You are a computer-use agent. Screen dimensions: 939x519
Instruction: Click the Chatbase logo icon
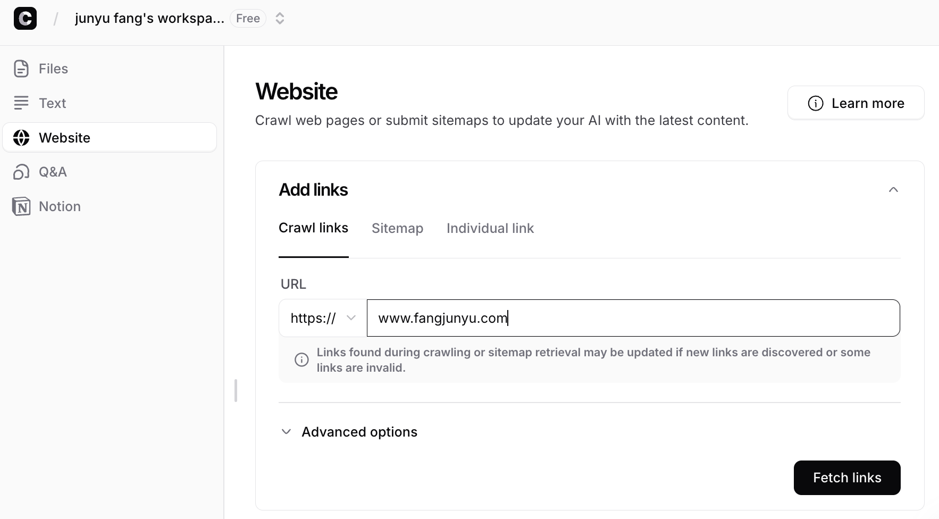point(25,19)
